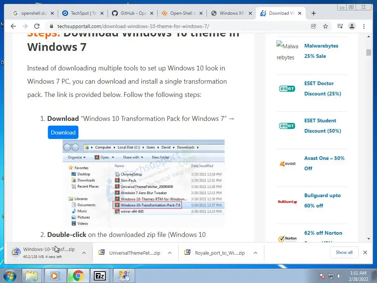Click the network tray icon

[331, 276]
